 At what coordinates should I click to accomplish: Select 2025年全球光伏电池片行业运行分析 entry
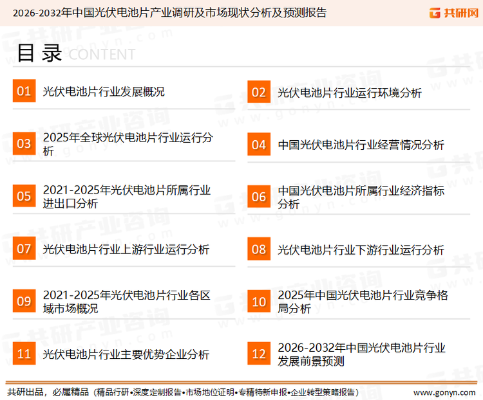click(x=128, y=144)
